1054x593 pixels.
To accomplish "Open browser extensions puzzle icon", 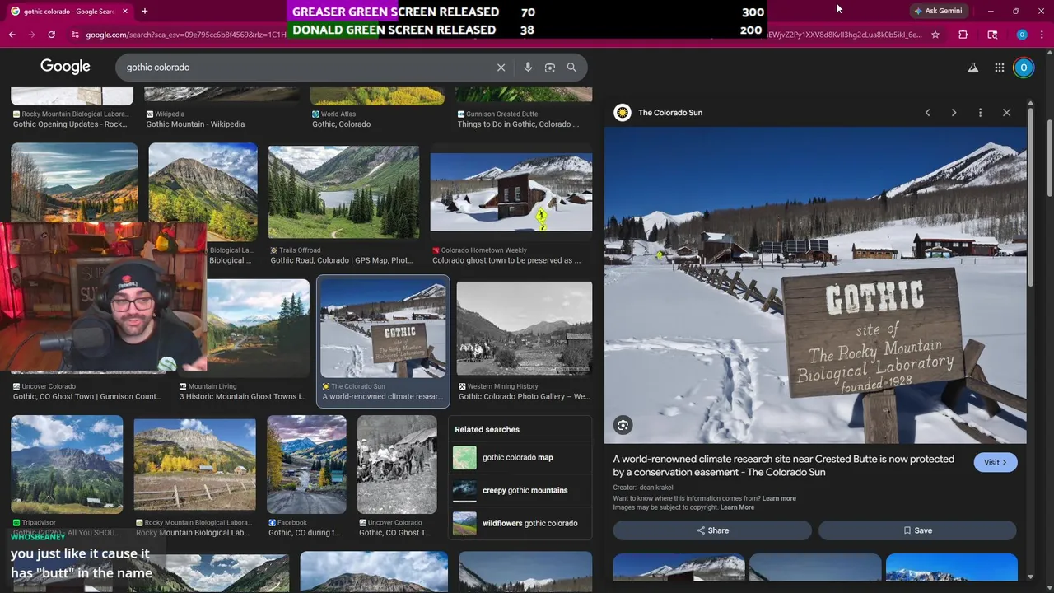I will point(963,35).
